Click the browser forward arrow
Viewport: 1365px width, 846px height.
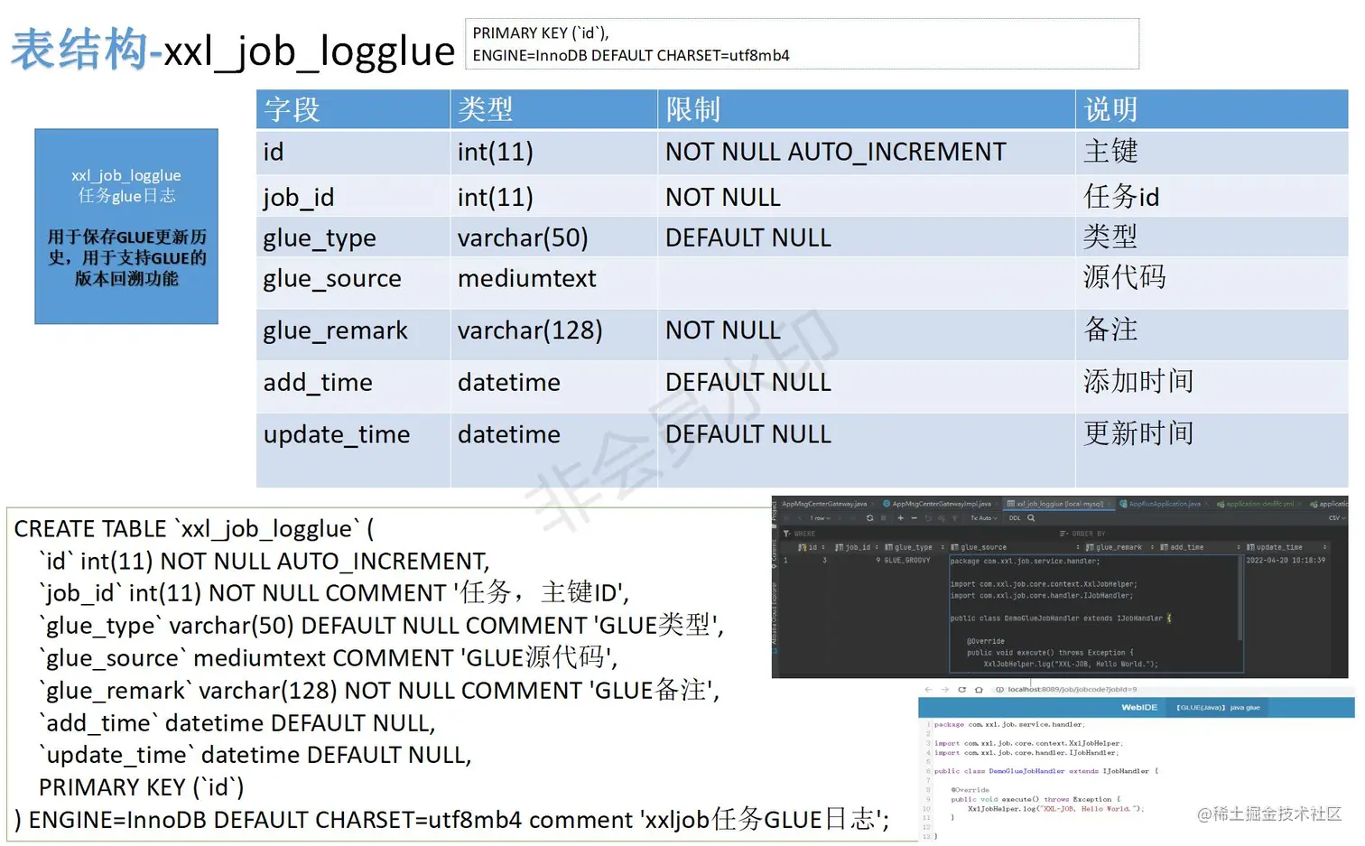tap(945, 690)
